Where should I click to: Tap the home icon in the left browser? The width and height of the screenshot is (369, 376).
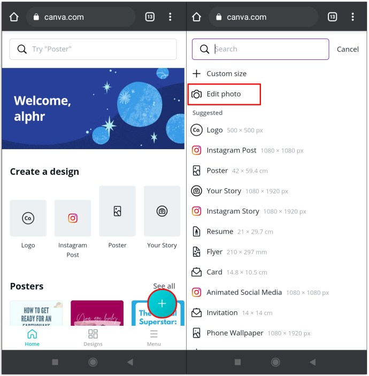14,17
